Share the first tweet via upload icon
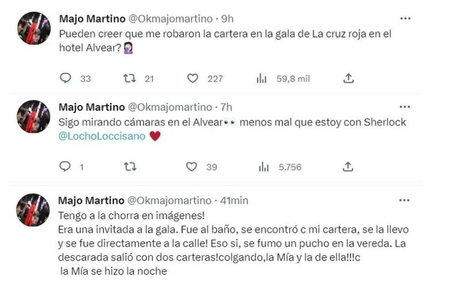Screen dimensions: 460x286 point(348,78)
